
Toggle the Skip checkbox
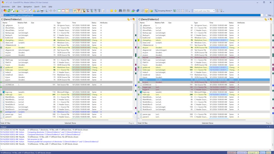(266, 15)
